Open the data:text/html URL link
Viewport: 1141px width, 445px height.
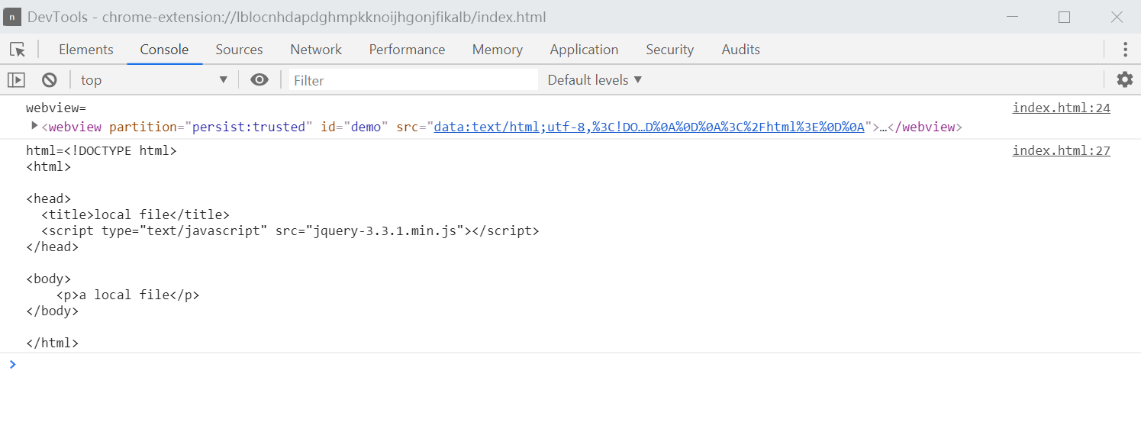coord(649,126)
